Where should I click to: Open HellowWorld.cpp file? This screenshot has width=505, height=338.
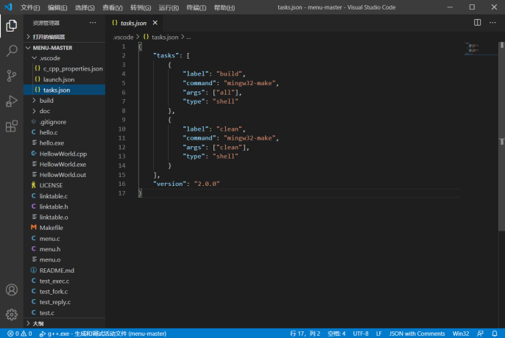(65, 154)
